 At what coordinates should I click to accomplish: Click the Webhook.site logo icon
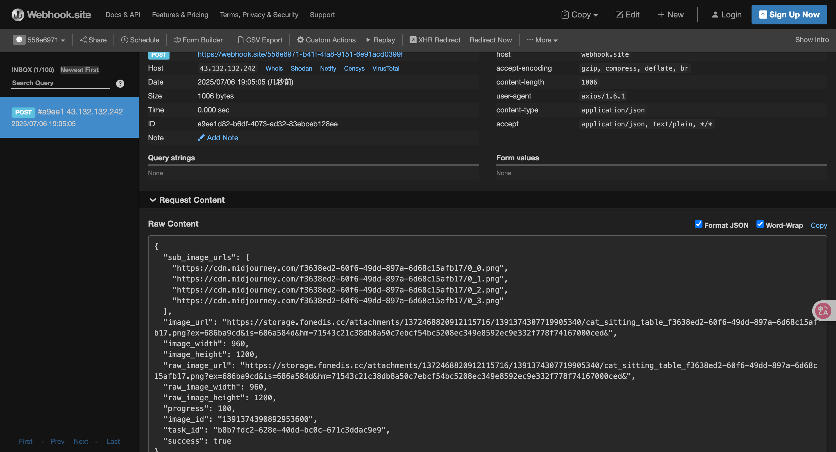click(x=18, y=15)
